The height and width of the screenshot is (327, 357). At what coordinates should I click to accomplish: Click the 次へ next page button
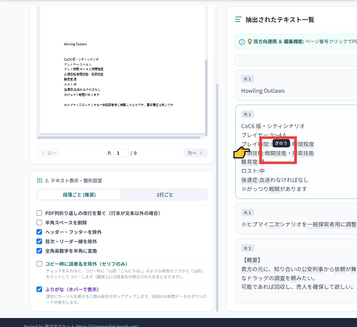(x=195, y=153)
